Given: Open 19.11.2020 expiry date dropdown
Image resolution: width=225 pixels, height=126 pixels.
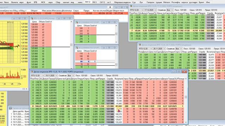Looking at the screenshot, I should [x=51, y=76].
